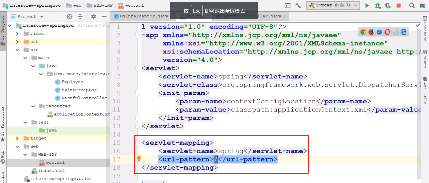Locate current file with the crosshair icon
Screen dimensions: 429x183
(70, 16)
